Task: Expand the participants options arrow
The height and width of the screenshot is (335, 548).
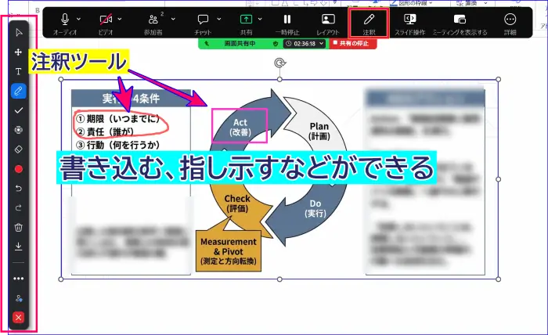Action: [x=173, y=19]
